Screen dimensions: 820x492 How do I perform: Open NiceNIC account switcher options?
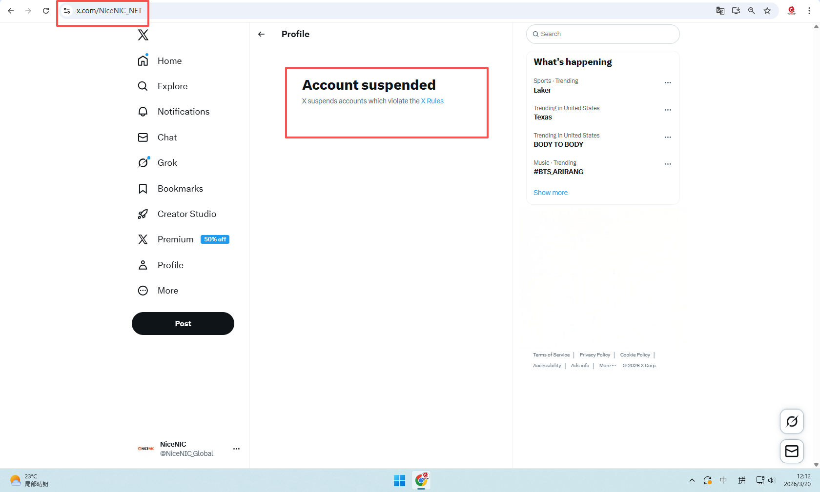click(x=236, y=449)
